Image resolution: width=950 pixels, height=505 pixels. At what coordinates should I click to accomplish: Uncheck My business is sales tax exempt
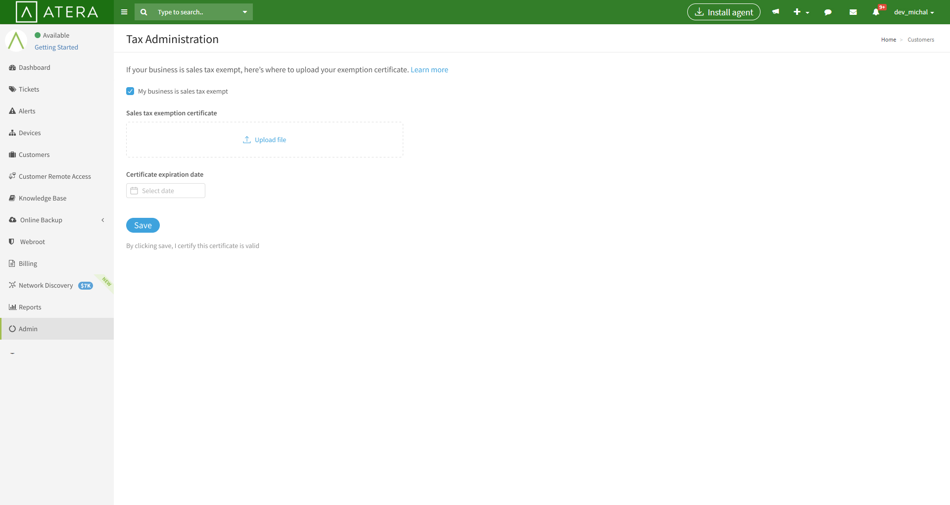(x=130, y=91)
